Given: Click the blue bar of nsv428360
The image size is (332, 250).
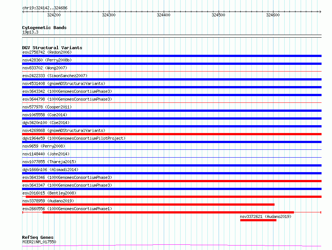Looking at the screenshot, I should click(x=172, y=64).
